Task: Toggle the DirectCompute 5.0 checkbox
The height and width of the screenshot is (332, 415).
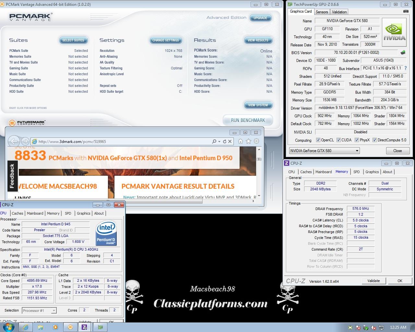Action: (x=374, y=140)
